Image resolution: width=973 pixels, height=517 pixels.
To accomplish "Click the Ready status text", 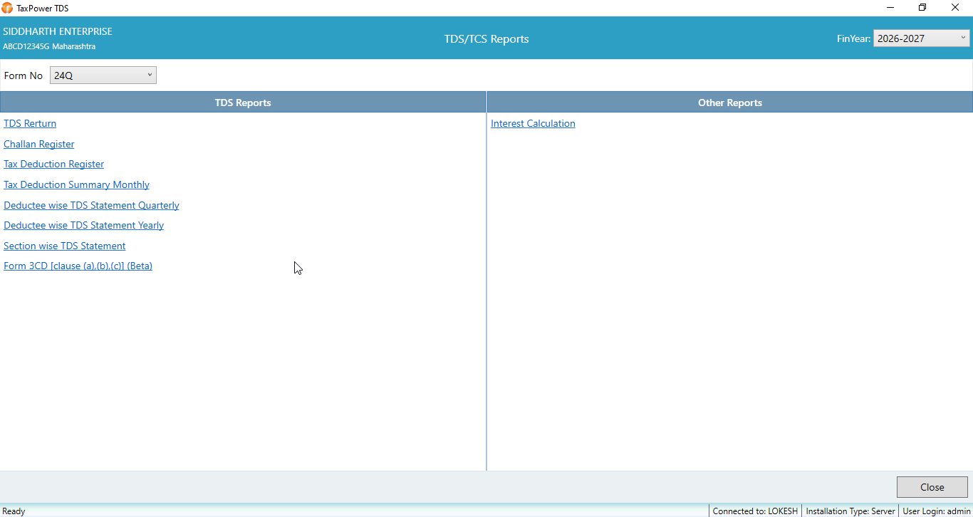I will click(14, 511).
